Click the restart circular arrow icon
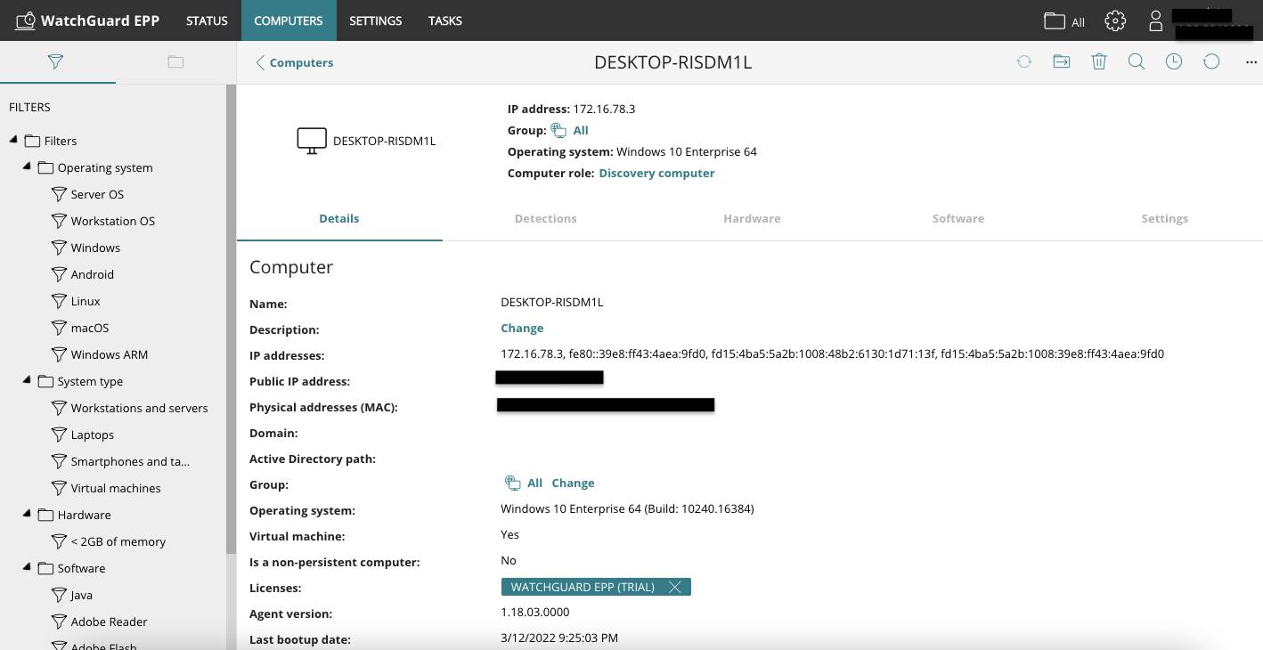 pos(1211,61)
